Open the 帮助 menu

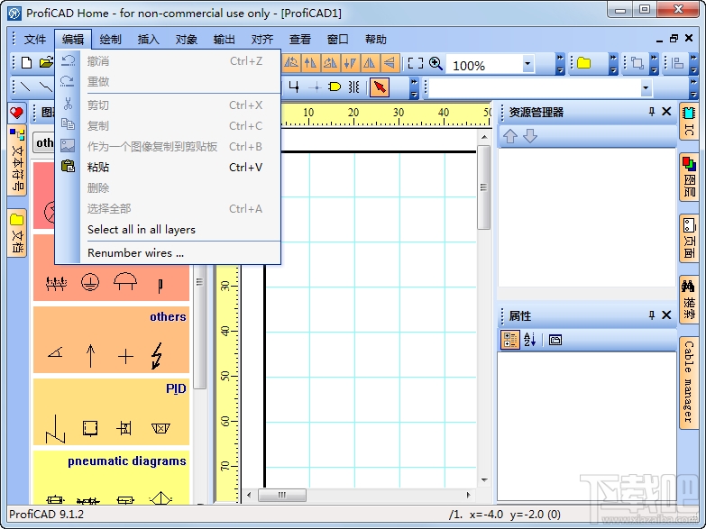click(375, 40)
